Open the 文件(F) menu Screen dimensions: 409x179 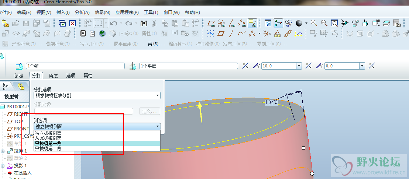click(6, 13)
